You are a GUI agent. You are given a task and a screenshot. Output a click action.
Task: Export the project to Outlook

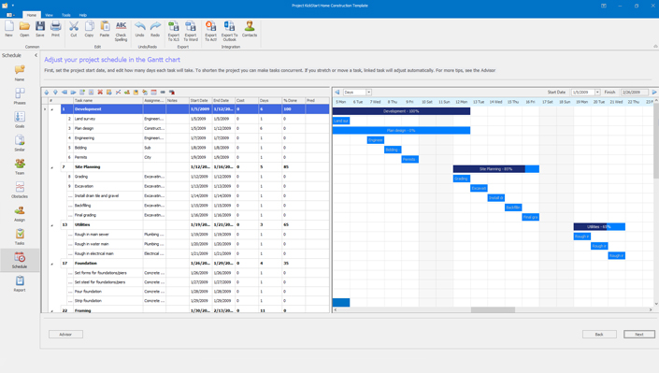point(229,31)
